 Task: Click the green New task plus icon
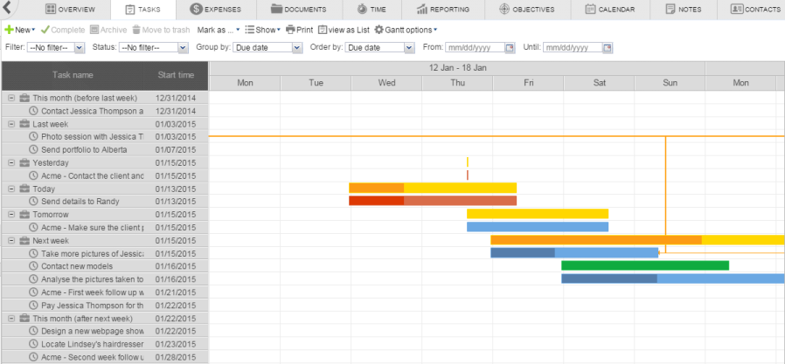tap(9, 30)
